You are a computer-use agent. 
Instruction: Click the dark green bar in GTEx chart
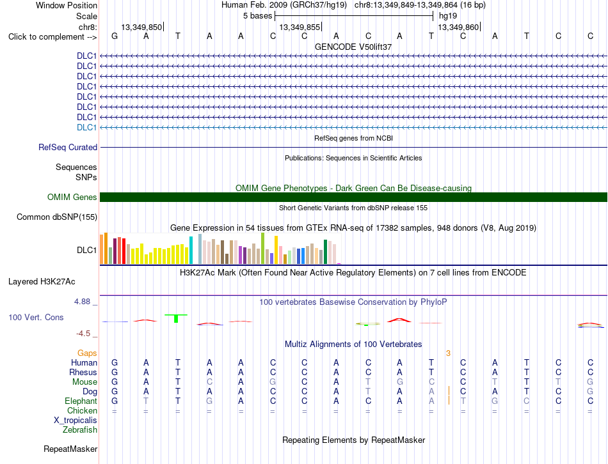tap(325, 252)
